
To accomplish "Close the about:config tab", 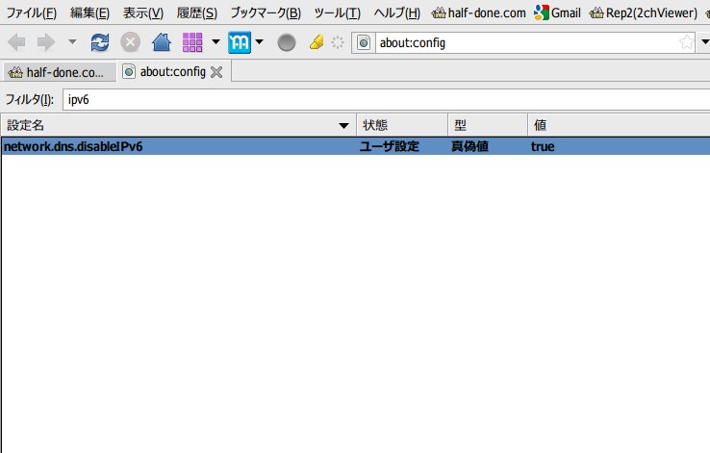I will 216,72.
